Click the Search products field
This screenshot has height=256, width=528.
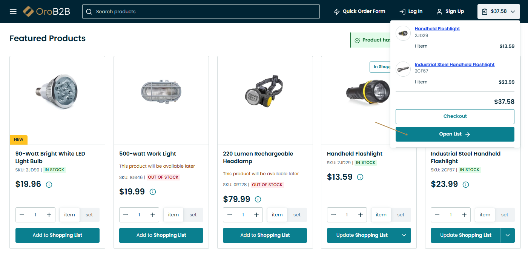point(201,11)
